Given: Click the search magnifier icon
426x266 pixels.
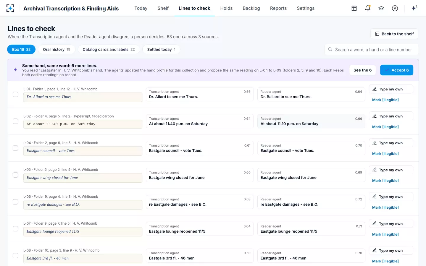Looking at the screenshot, I should [330, 49].
